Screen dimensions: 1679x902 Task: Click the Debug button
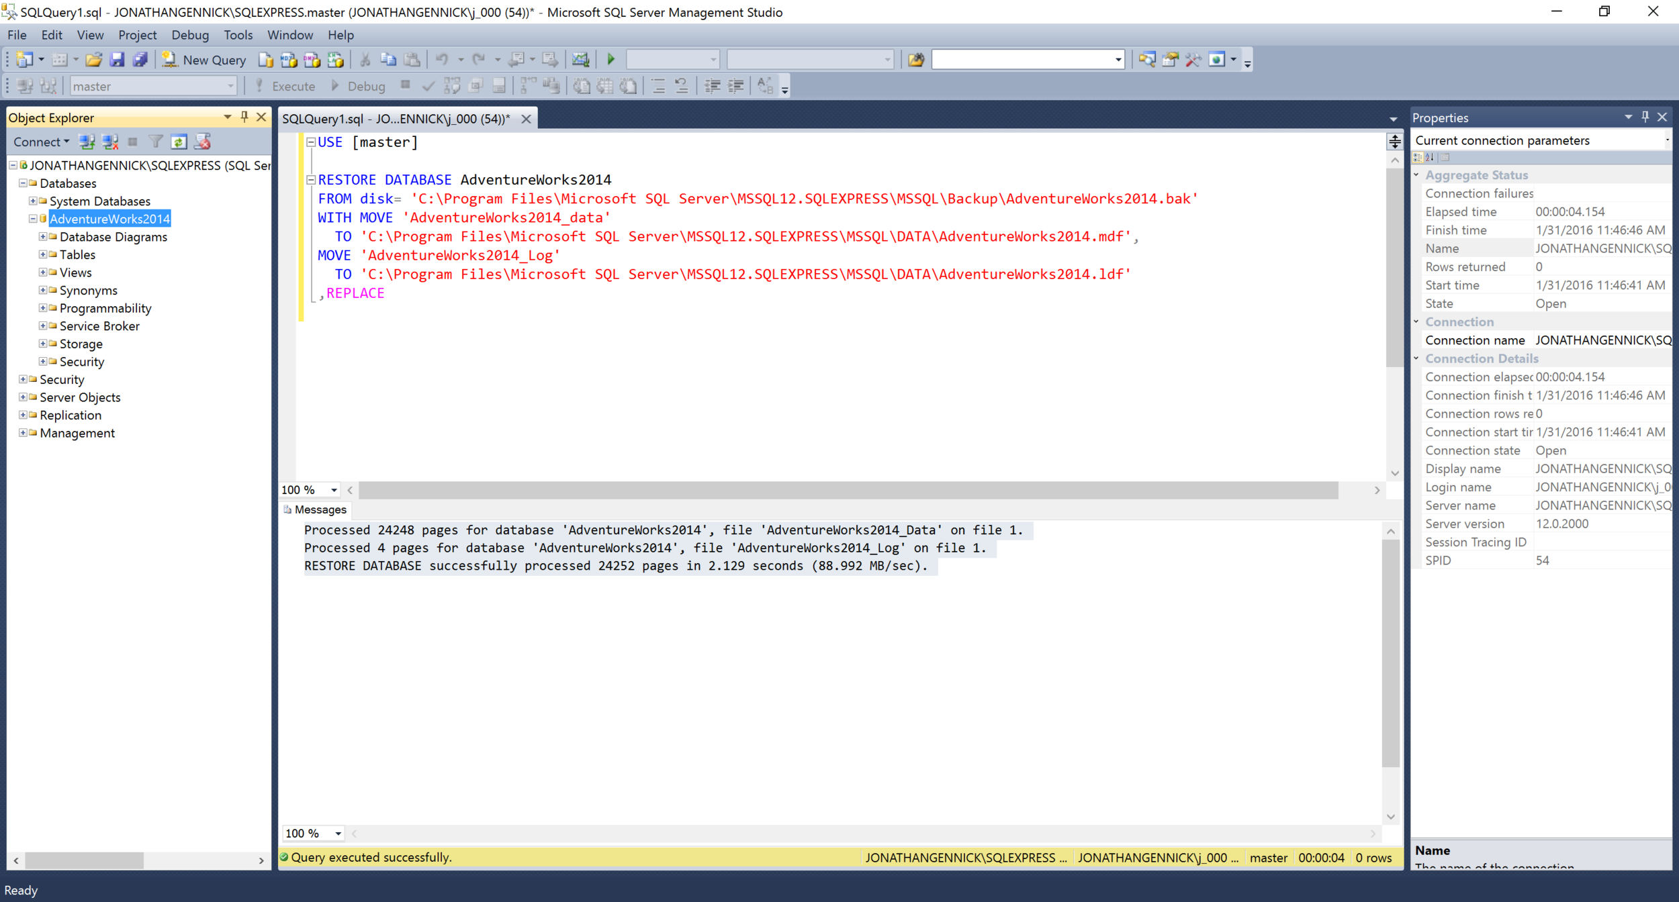358,86
